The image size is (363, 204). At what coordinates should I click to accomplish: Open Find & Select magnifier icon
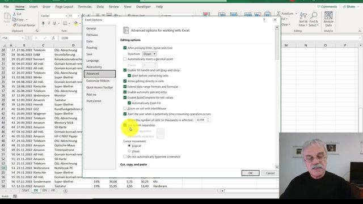pos(314,16)
